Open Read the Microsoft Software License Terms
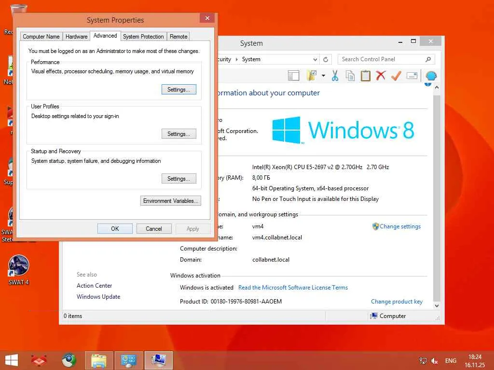Viewport: 494px width, 370px height. pyautogui.click(x=293, y=288)
